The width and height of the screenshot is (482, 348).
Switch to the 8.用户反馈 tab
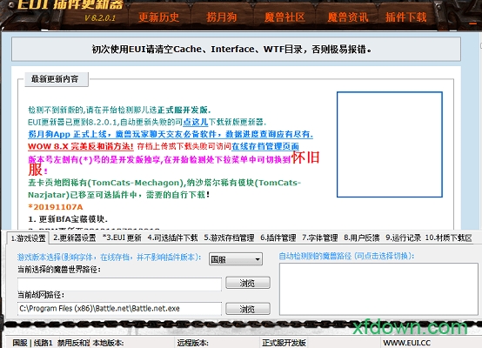pyautogui.click(x=362, y=238)
